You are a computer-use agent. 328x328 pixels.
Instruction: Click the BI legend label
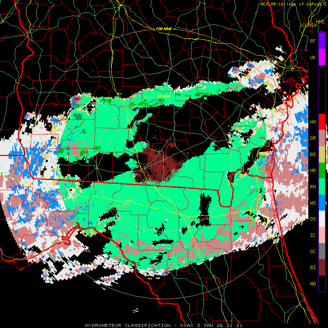pyautogui.click(x=313, y=268)
